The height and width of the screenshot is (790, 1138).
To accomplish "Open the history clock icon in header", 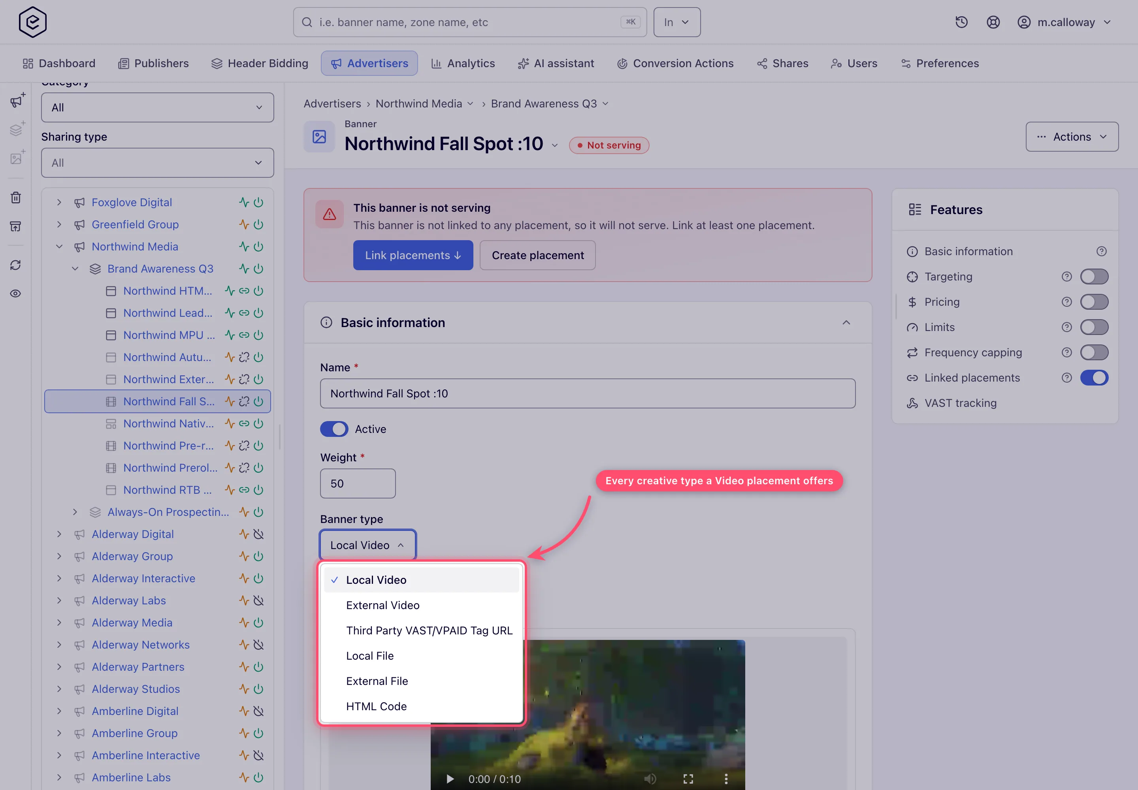I will 961,22.
